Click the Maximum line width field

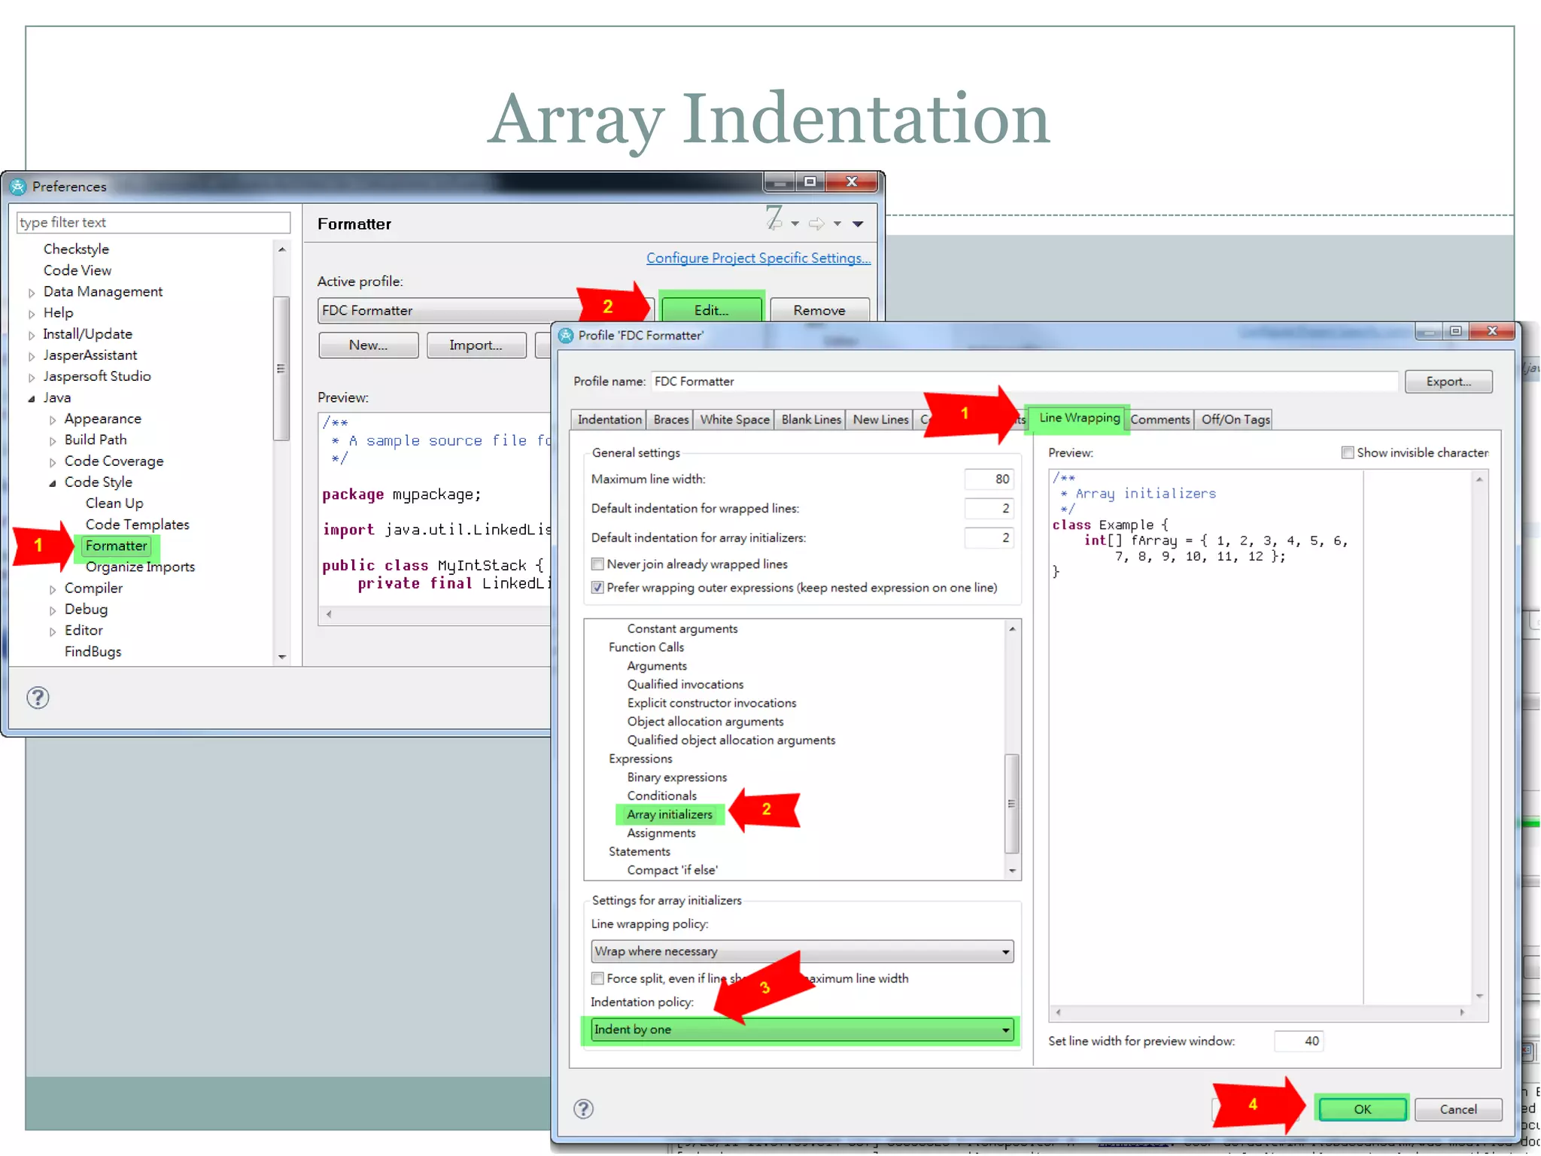point(989,479)
